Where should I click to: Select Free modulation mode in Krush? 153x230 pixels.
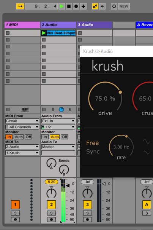click(92, 143)
